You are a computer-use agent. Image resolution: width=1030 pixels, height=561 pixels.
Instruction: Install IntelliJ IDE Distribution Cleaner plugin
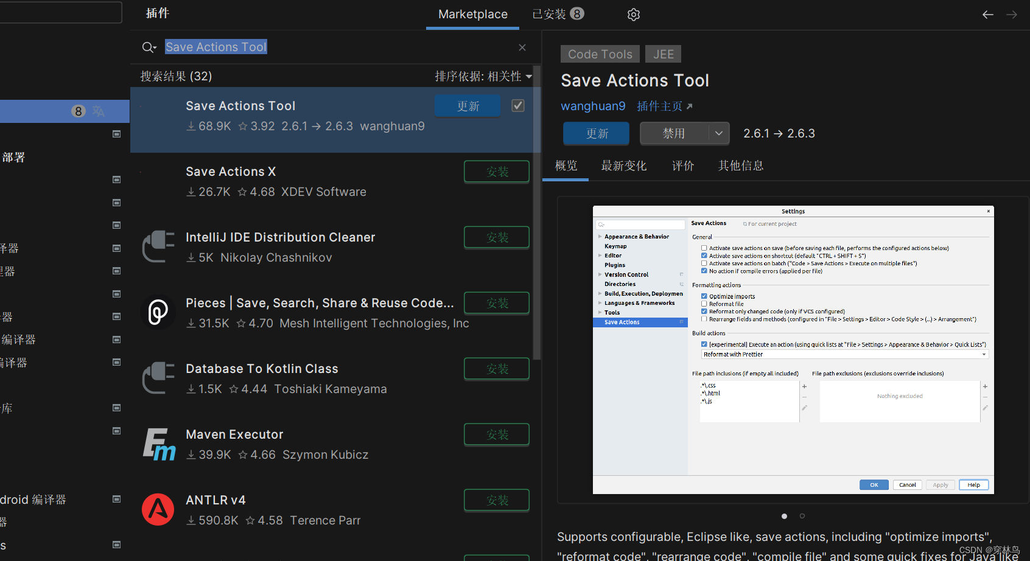pyautogui.click(x=497, y=237)
